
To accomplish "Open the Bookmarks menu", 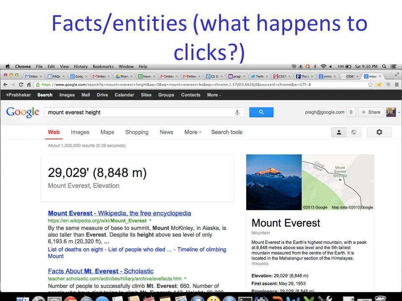I will (103, 66).
